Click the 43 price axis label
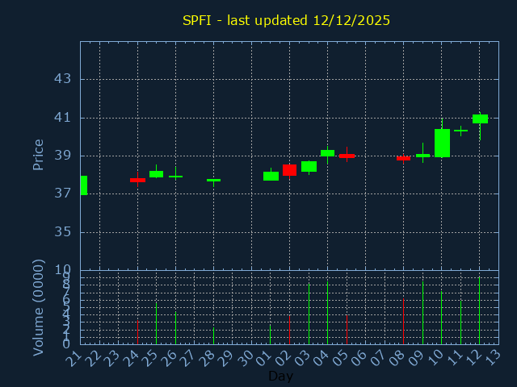Viewport: 517px width, 387px height. coord(62,79)
